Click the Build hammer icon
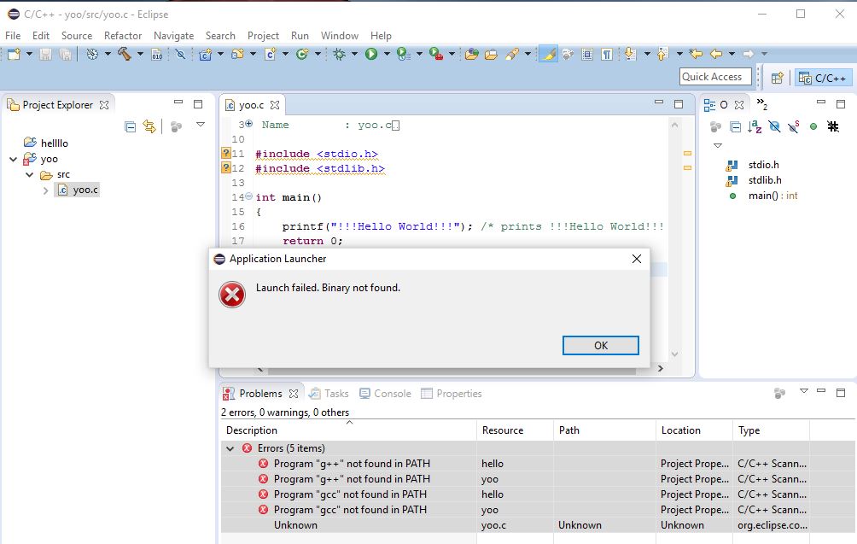The width and height of the screenshot is (857, 544). 125,54
